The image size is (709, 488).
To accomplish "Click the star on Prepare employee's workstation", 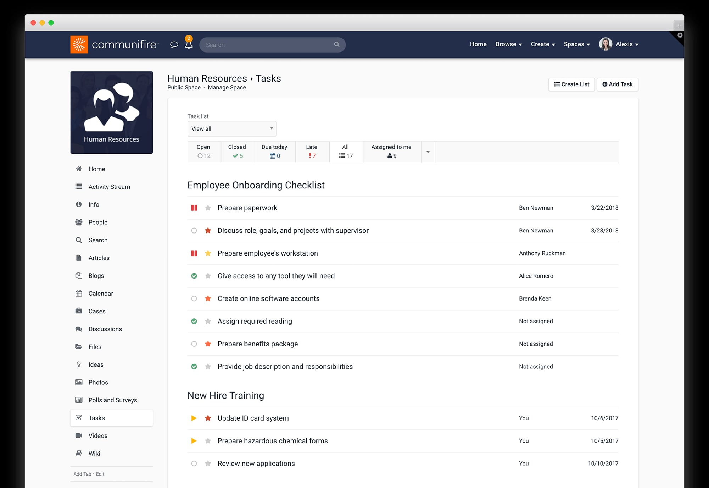I will [208, 253].
